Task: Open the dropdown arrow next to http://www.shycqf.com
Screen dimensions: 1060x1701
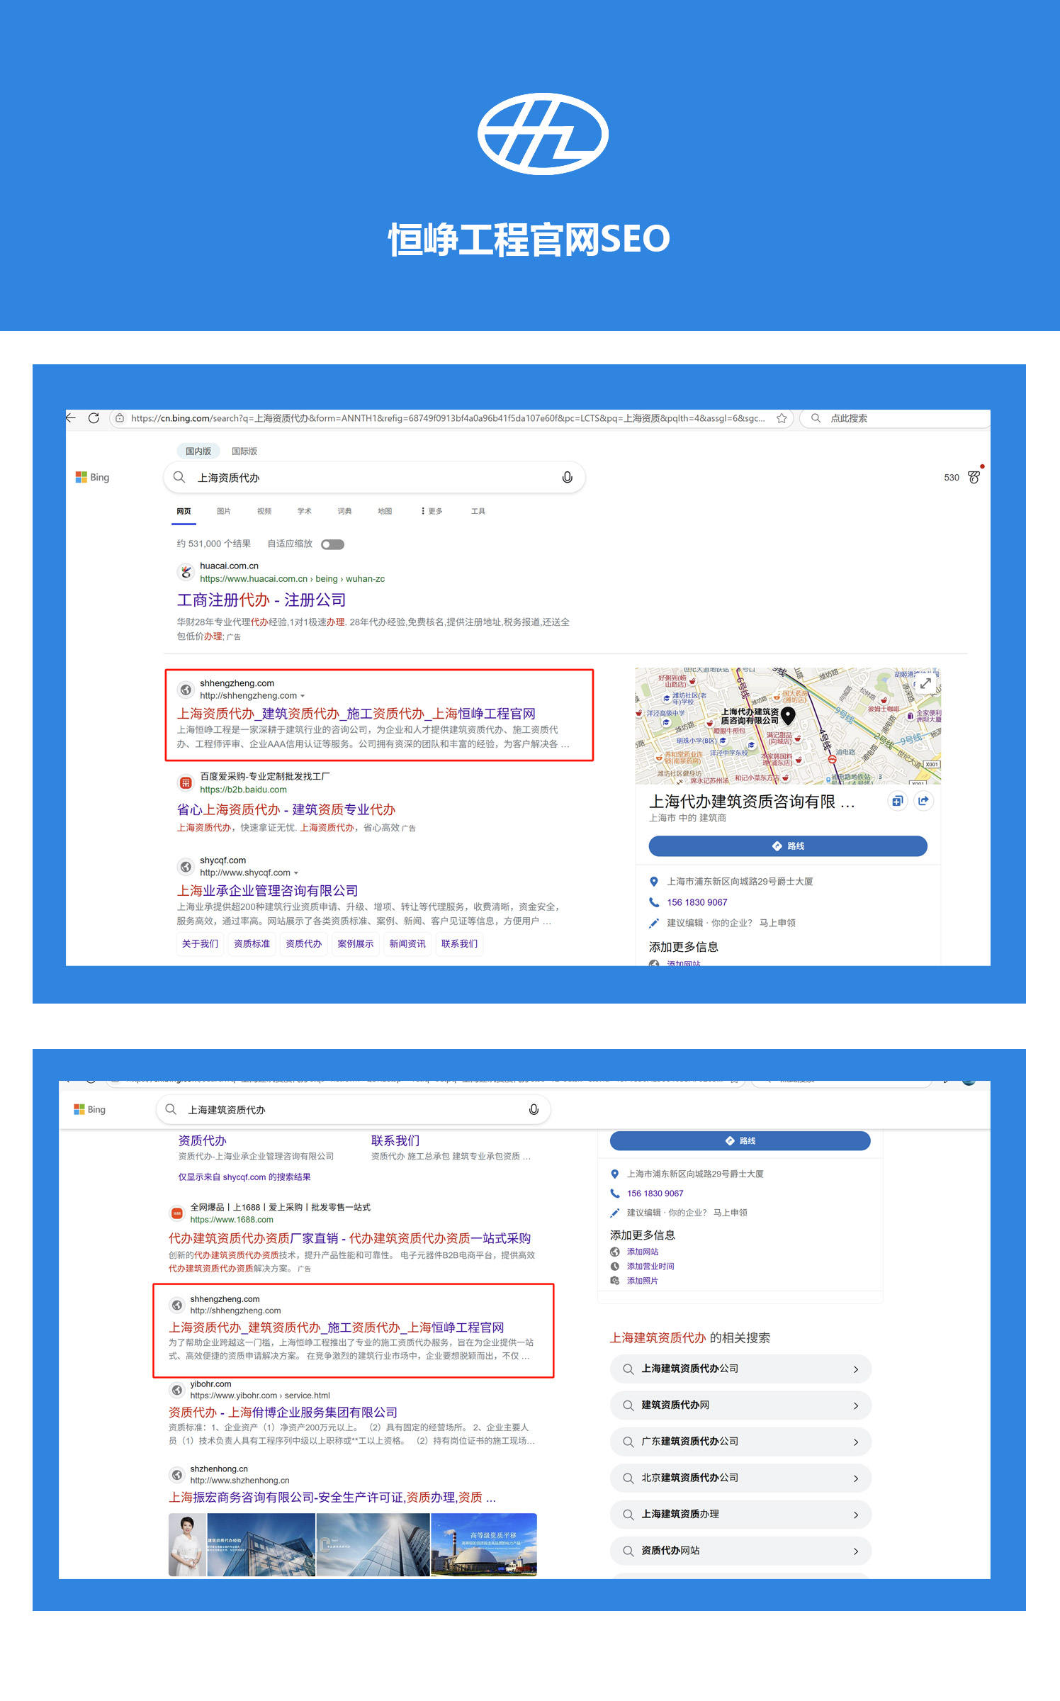Action: coord(296,873)
